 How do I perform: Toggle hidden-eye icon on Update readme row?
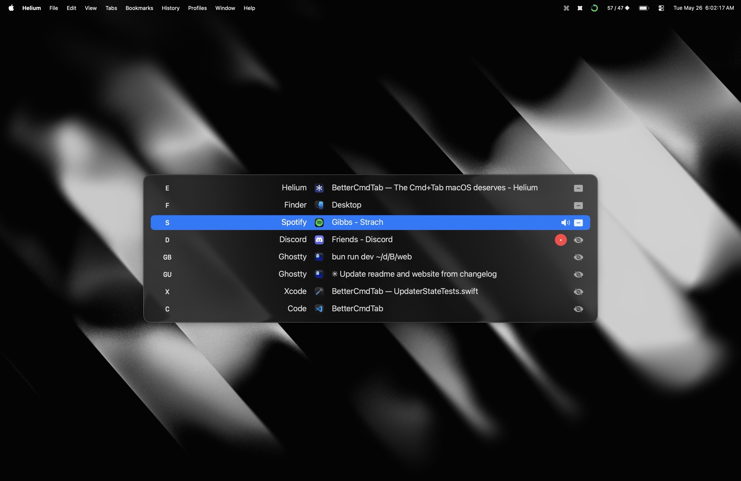tap(578, 274)
